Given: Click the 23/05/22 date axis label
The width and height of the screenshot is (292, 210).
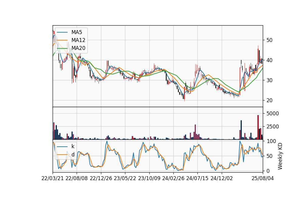Looking at the screenshot, I should 125,178.
